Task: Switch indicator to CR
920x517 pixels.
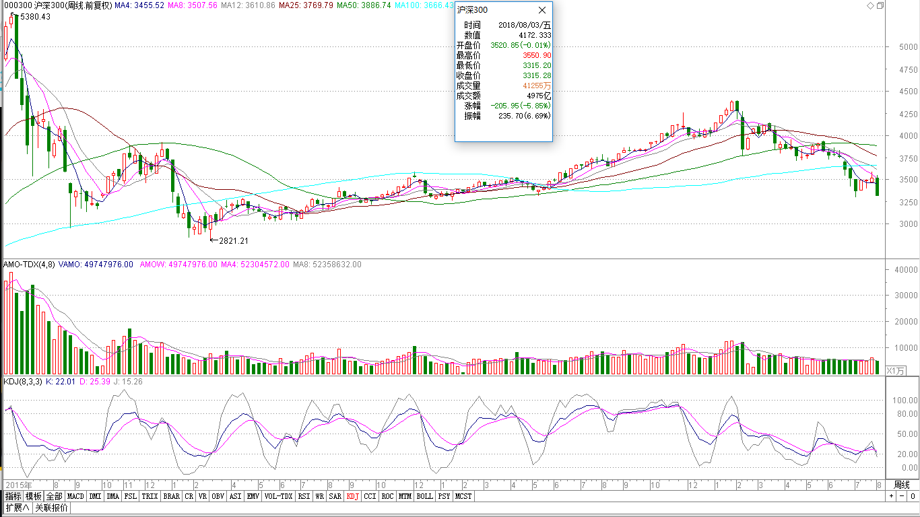Action: pos(189,497)
